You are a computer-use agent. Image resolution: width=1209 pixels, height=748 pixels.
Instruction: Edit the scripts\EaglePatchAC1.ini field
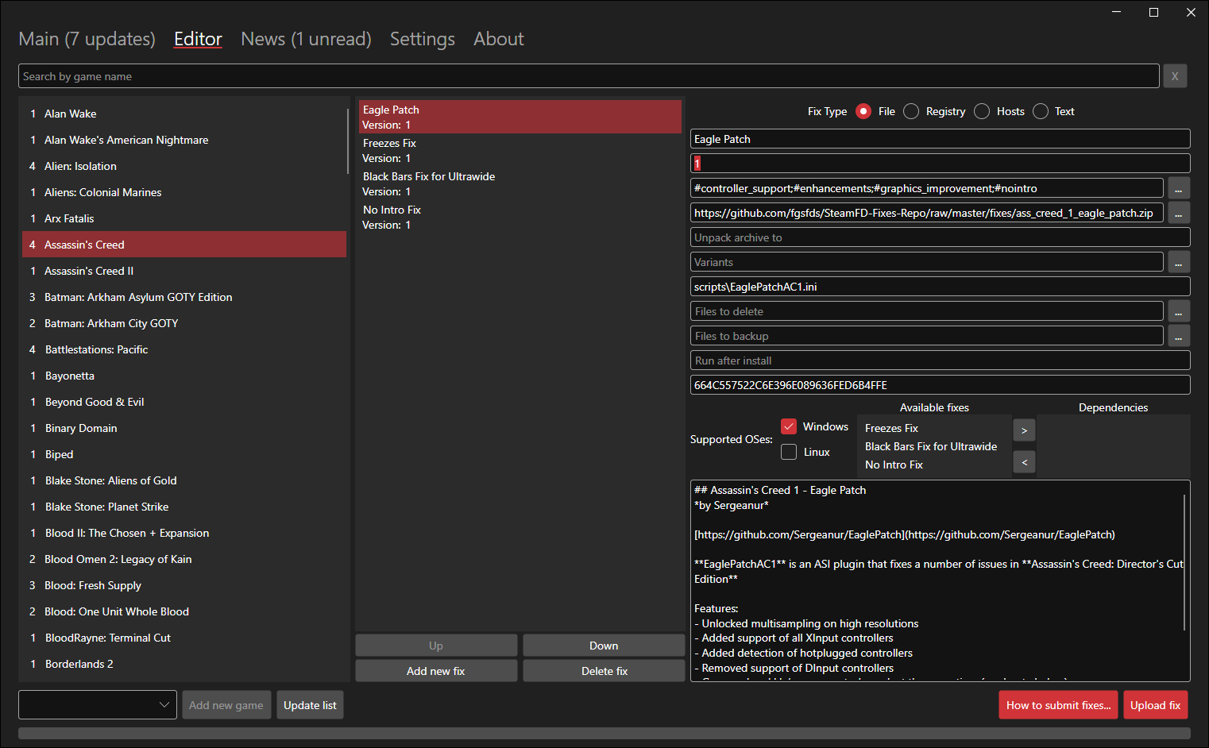[941, 287]
